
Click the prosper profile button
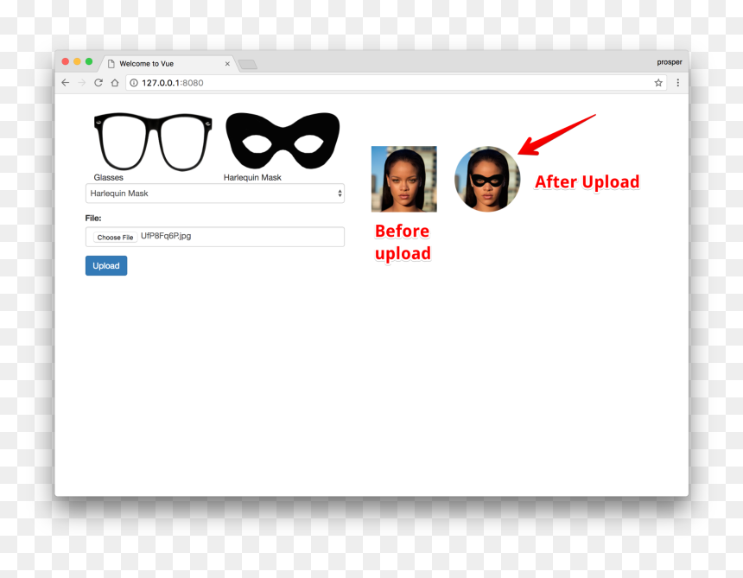(x=669, y=62)
